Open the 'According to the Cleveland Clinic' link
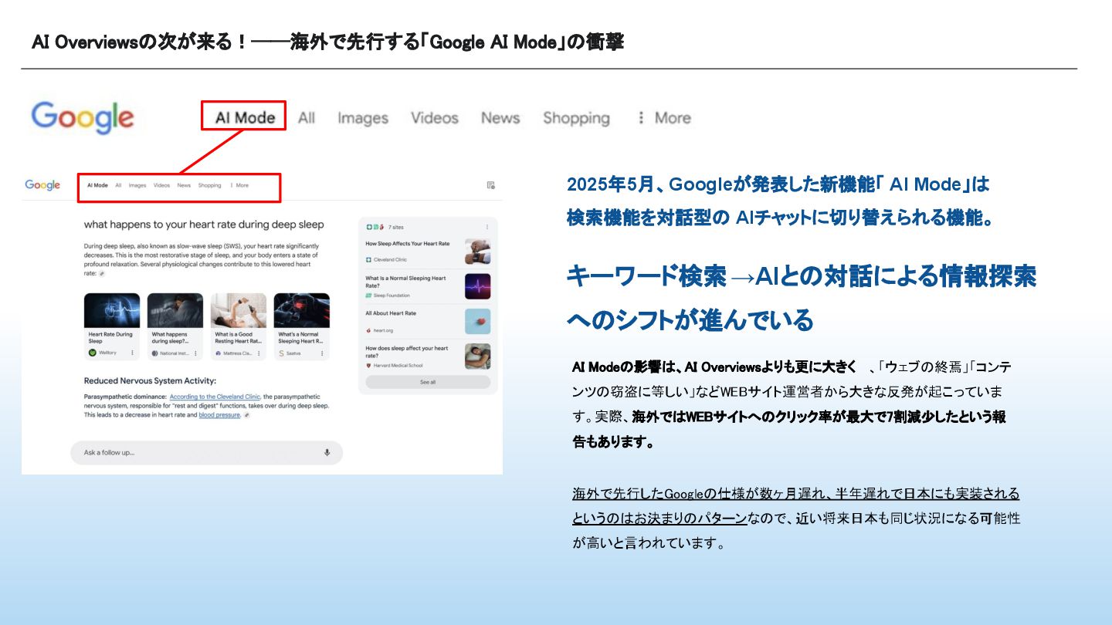1112x625 pixels. [x=215, y=397]
